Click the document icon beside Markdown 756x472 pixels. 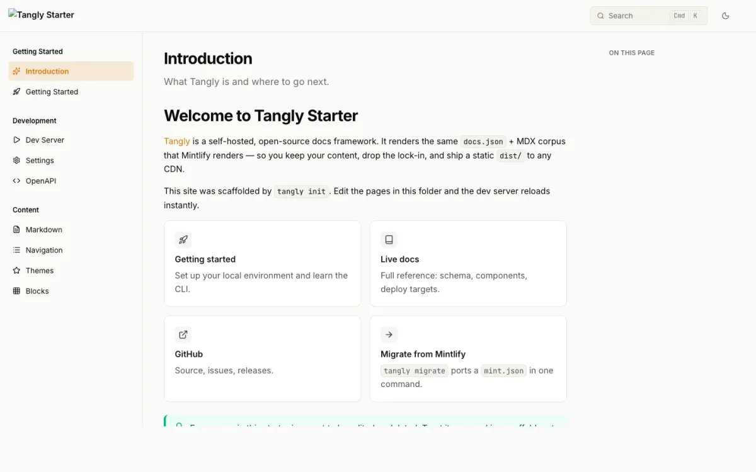pyautogui.click(x=16, y=230)
